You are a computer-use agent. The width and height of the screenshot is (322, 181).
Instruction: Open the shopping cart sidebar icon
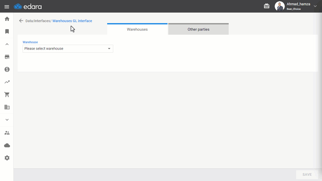point(7,95)
